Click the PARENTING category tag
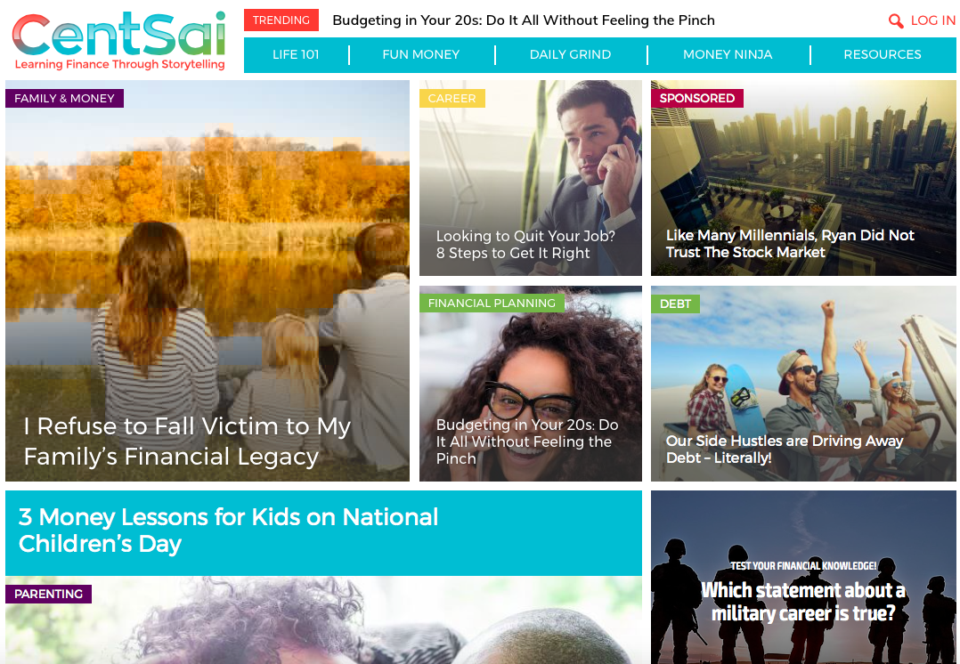 (48, 595)
